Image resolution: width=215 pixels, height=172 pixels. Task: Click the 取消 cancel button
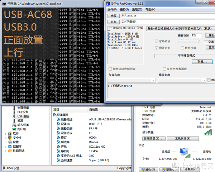pyautogui.click(x=202, y=62)
